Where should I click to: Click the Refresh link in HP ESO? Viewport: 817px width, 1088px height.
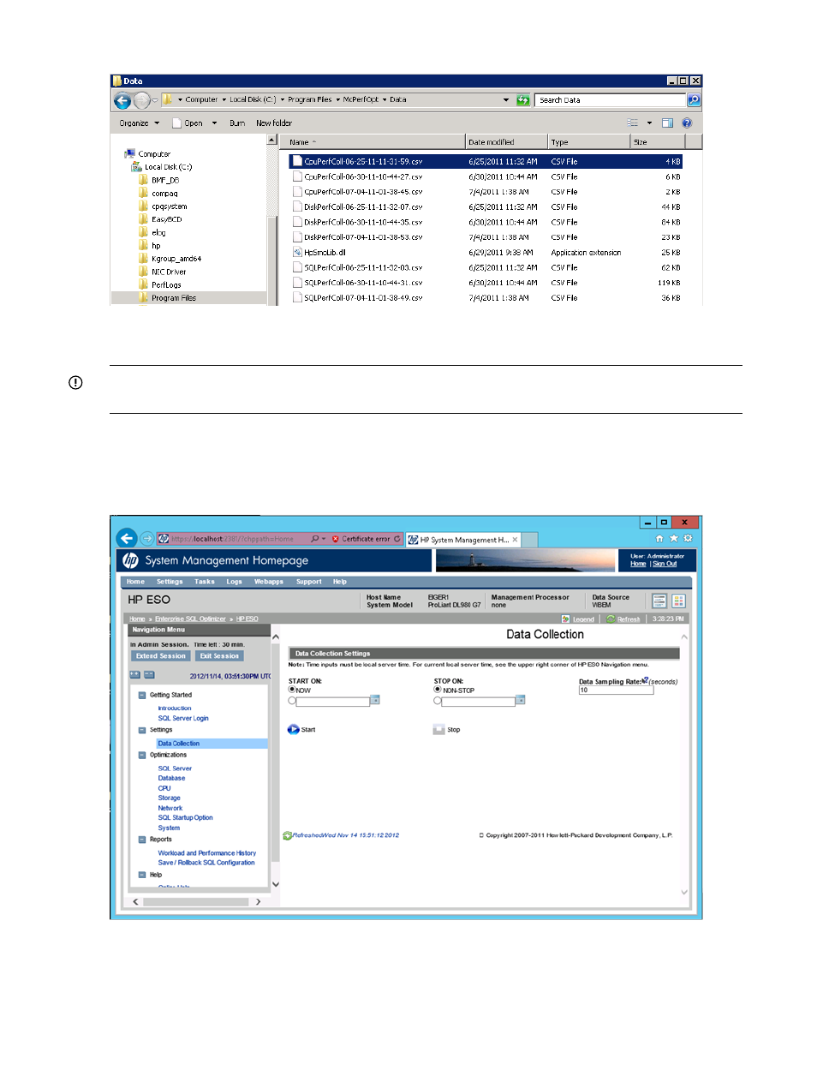[x=629, y=619]
